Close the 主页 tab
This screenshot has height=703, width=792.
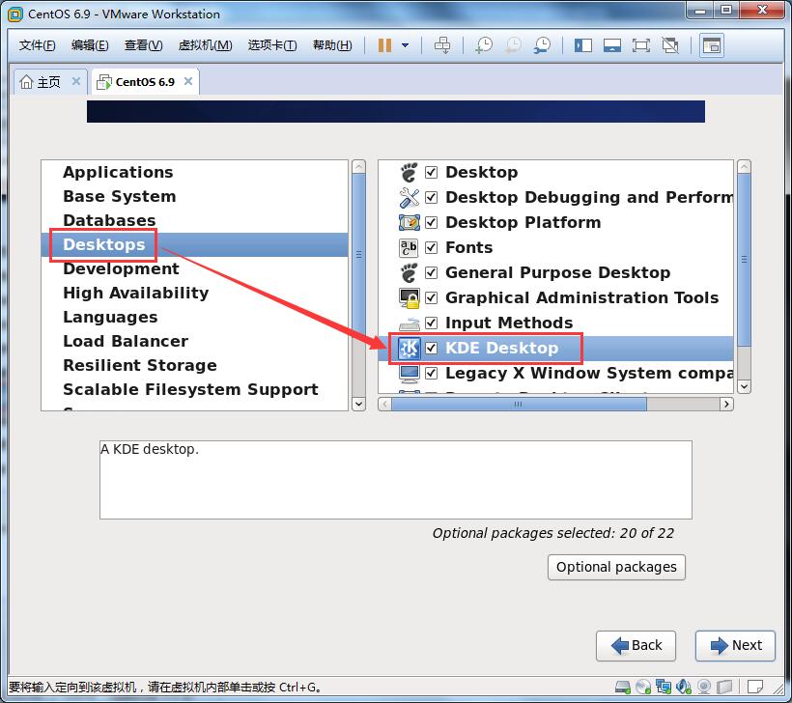(x=76, y=81)
